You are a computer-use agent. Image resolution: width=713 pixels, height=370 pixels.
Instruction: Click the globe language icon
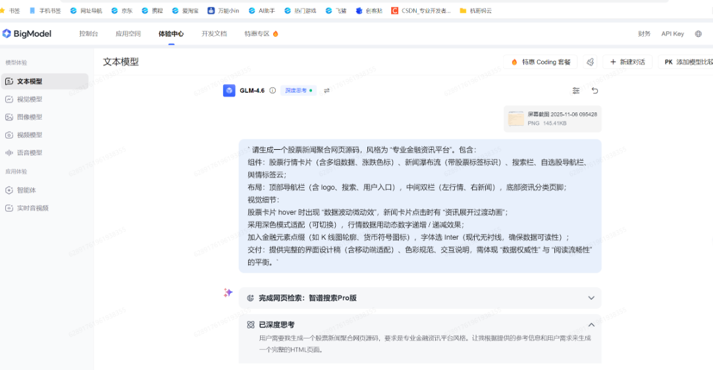click(x=699, y=34)
